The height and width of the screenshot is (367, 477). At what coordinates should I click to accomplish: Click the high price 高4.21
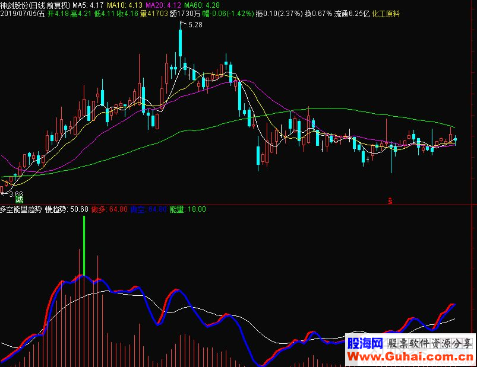coord(81,14)
